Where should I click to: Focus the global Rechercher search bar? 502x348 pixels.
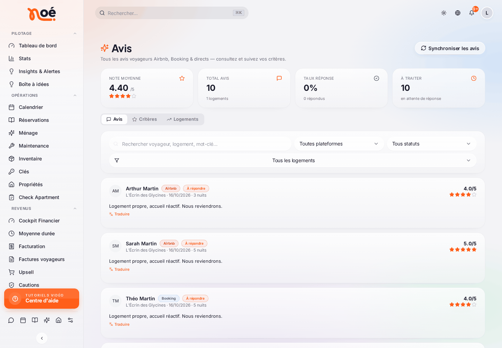[172, 13]
